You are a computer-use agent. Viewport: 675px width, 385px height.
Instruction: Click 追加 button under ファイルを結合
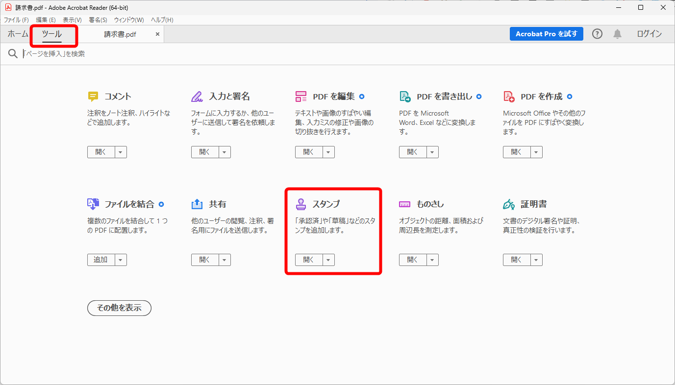pyautogui.click(x=101, y=260)
